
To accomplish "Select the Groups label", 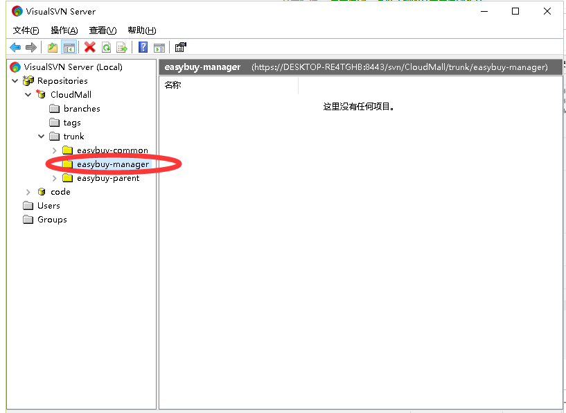I will [52, 220].
